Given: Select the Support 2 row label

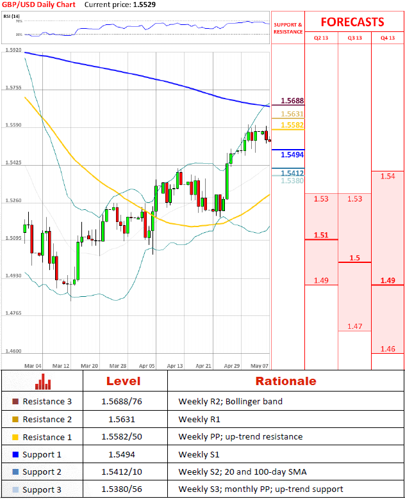Looking at the screenshot, I should click(x=42, y=472).
